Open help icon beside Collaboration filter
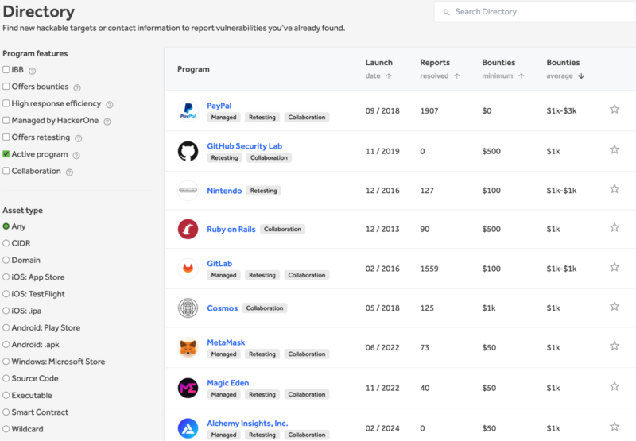 click(69, 172)
